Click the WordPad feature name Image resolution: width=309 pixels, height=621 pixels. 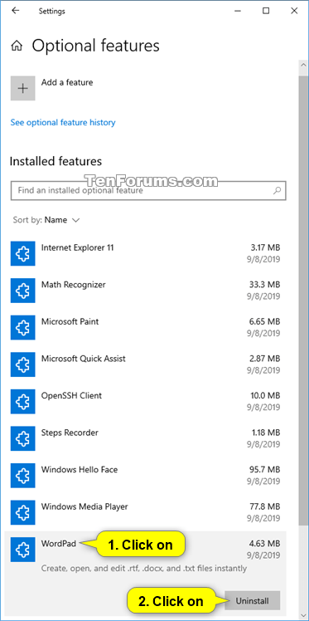click(x=59, y=543)
